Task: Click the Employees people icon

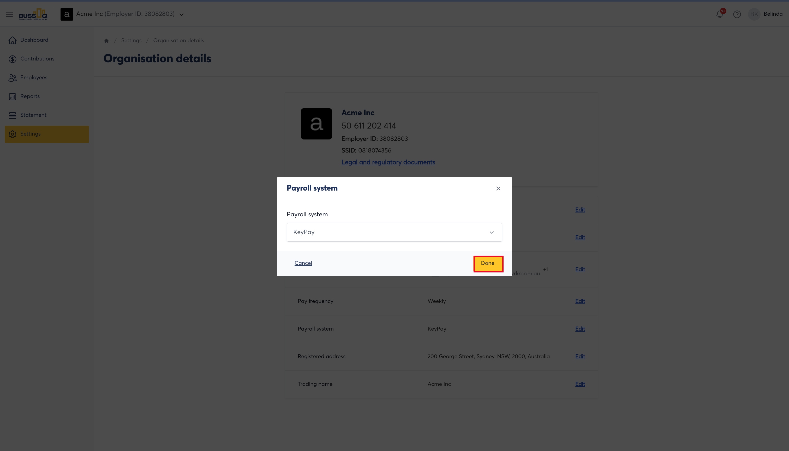Action: [13, 78]
